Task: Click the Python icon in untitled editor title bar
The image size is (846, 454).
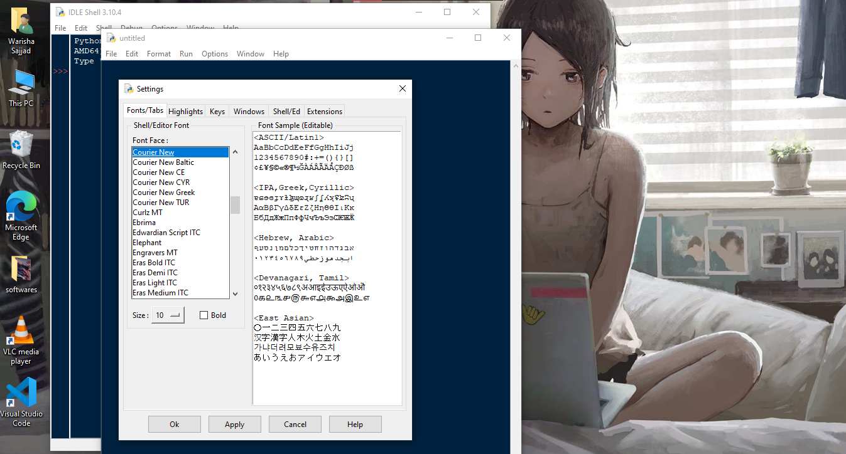Action: click(x=111, y=38)
